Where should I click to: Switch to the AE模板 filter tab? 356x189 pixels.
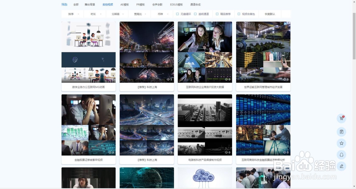[x=124, y=5]
